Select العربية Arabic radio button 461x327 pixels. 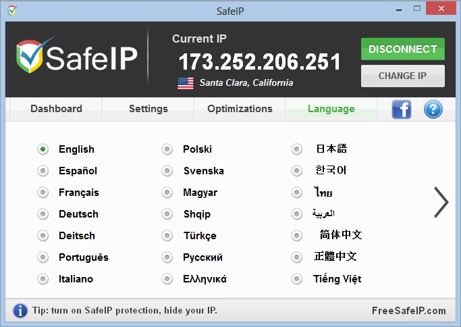pyautogui.click(x=297, y=214)
